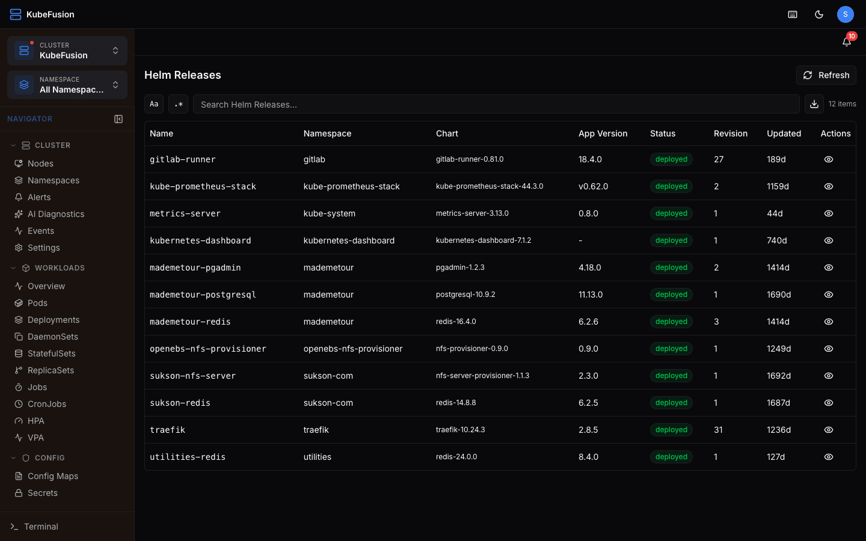View cluster Alerts
Viewport: 866px width, 541px height.
[x=40, y=197]
